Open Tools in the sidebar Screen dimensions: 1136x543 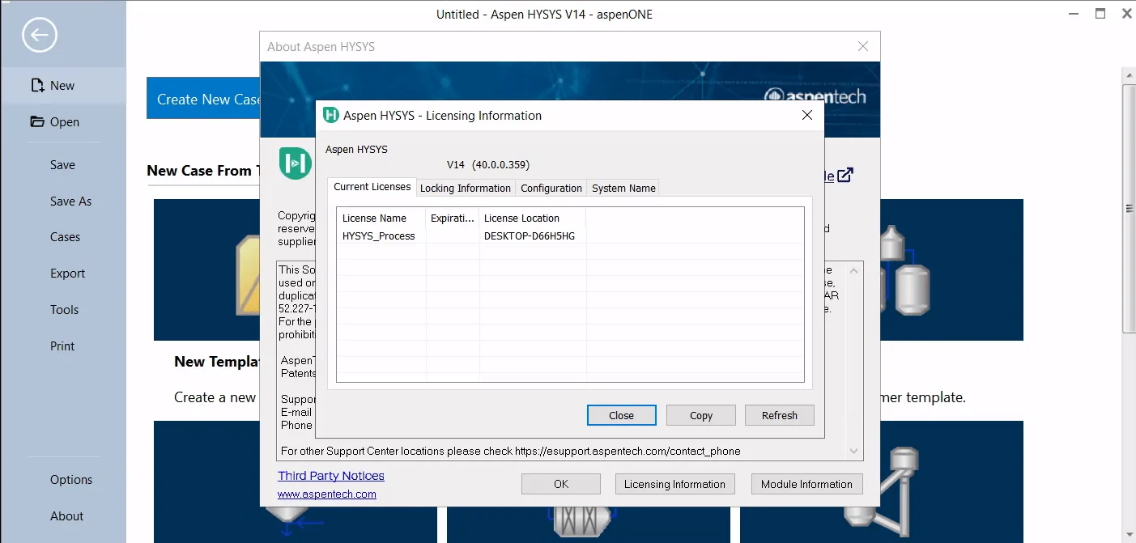[64, 310]
